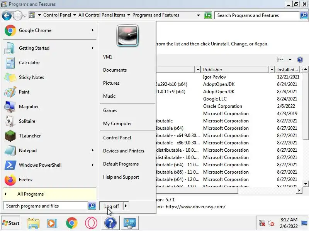Click the horizontal scrollbar right arrow
This screenshot has width=309, height=231.
click(299, 190)
